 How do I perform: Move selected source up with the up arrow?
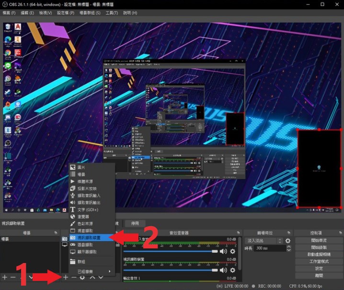coord(92,277)
